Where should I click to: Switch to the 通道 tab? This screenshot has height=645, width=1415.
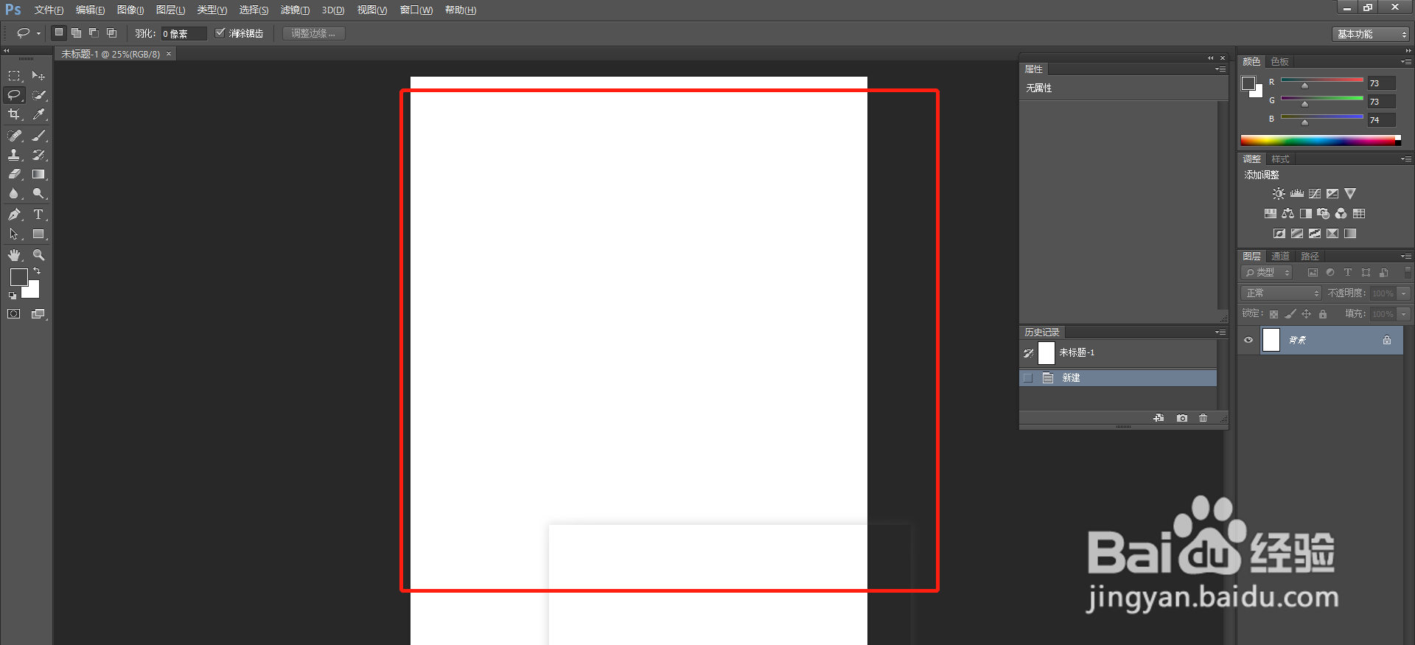pyautogui.click(x=1281, y=257)
